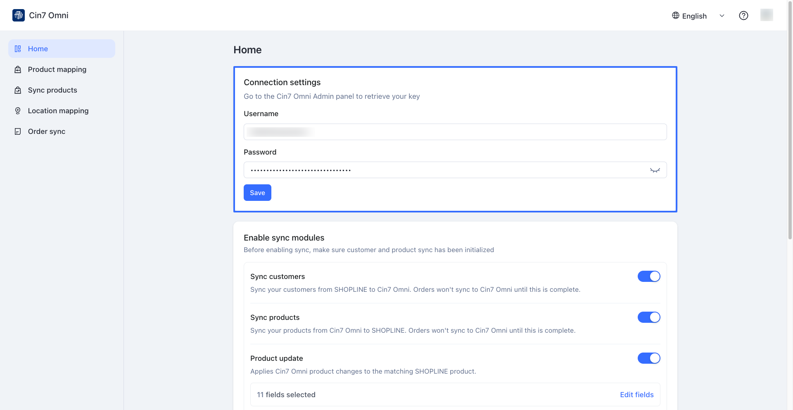Focus the Password input field
The width and height of the screenshot is (793, 410).
(455, 170)
